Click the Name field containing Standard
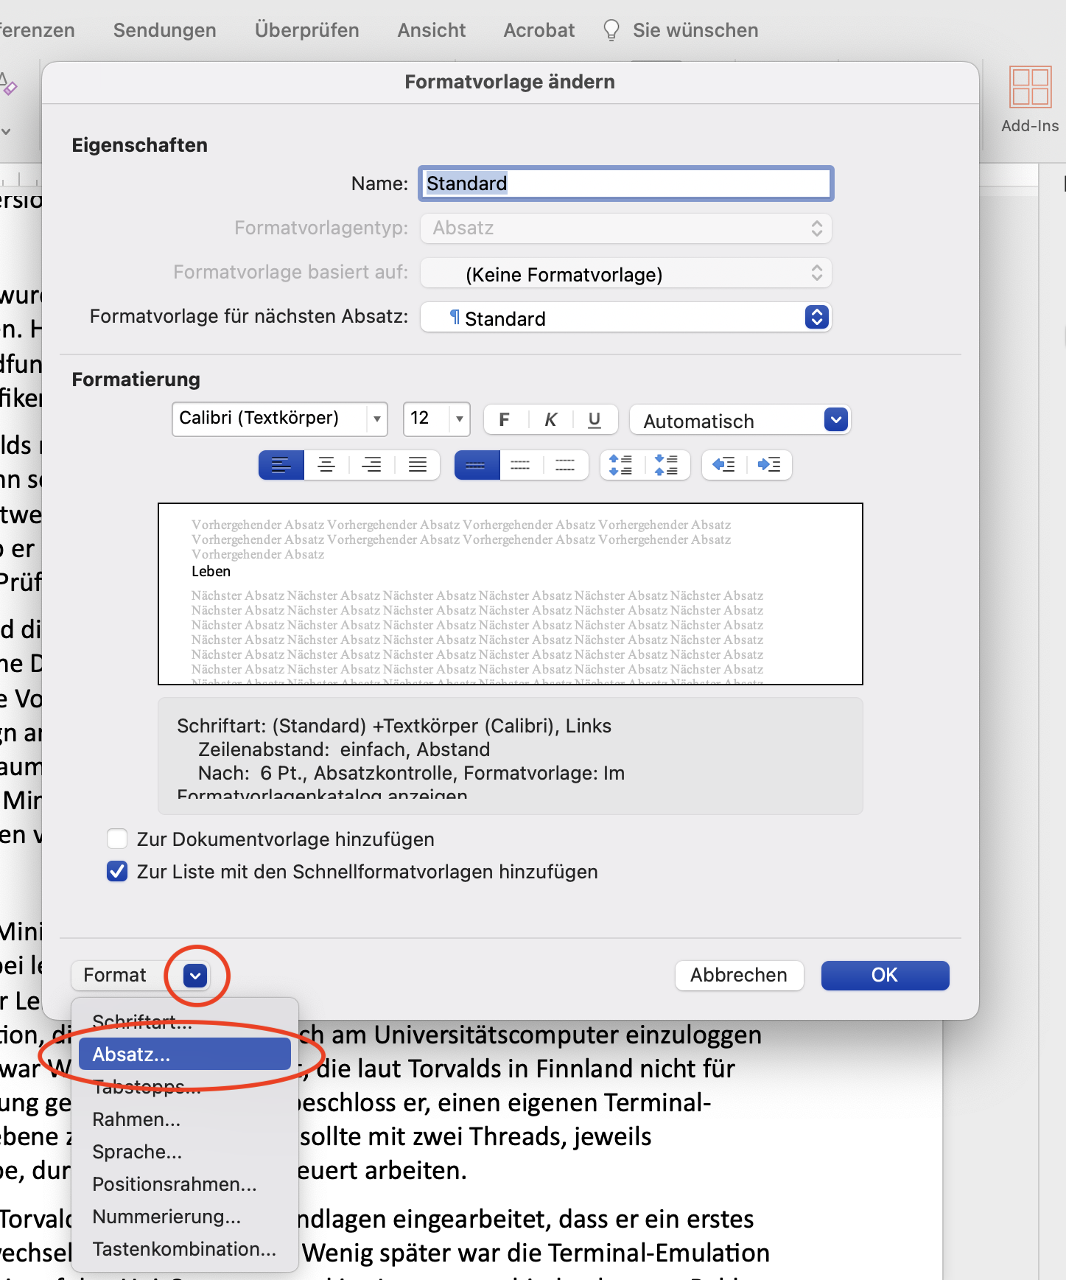This screenshot has height=1280, width=1066. [x=625, y=183]
